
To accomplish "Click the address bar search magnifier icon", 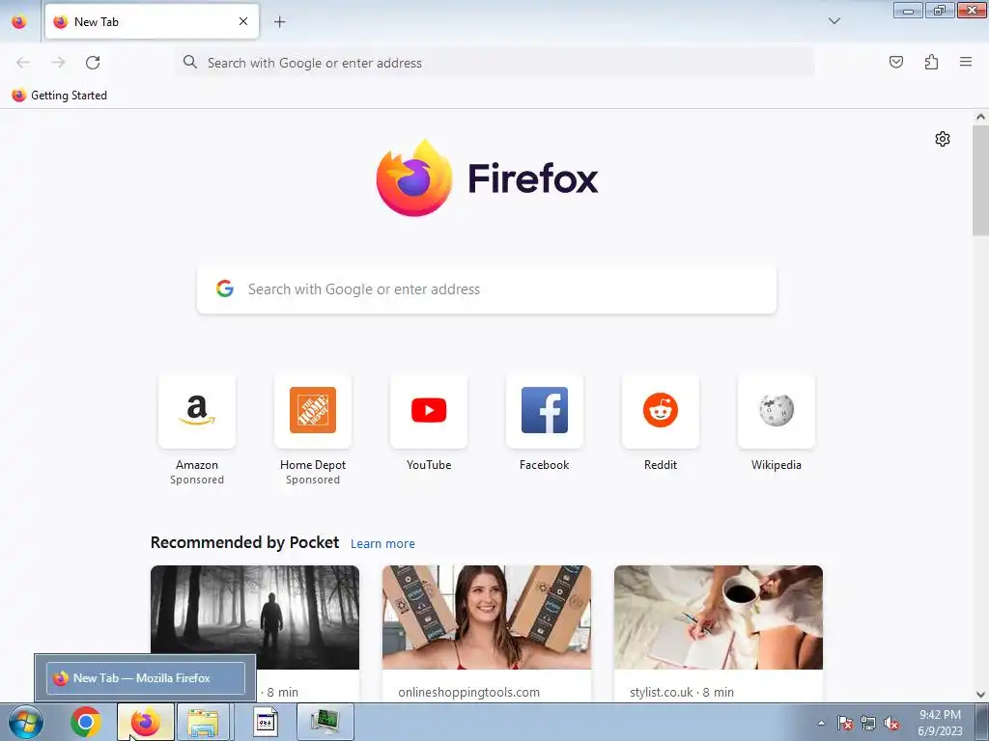I will (x=190, y=62).
